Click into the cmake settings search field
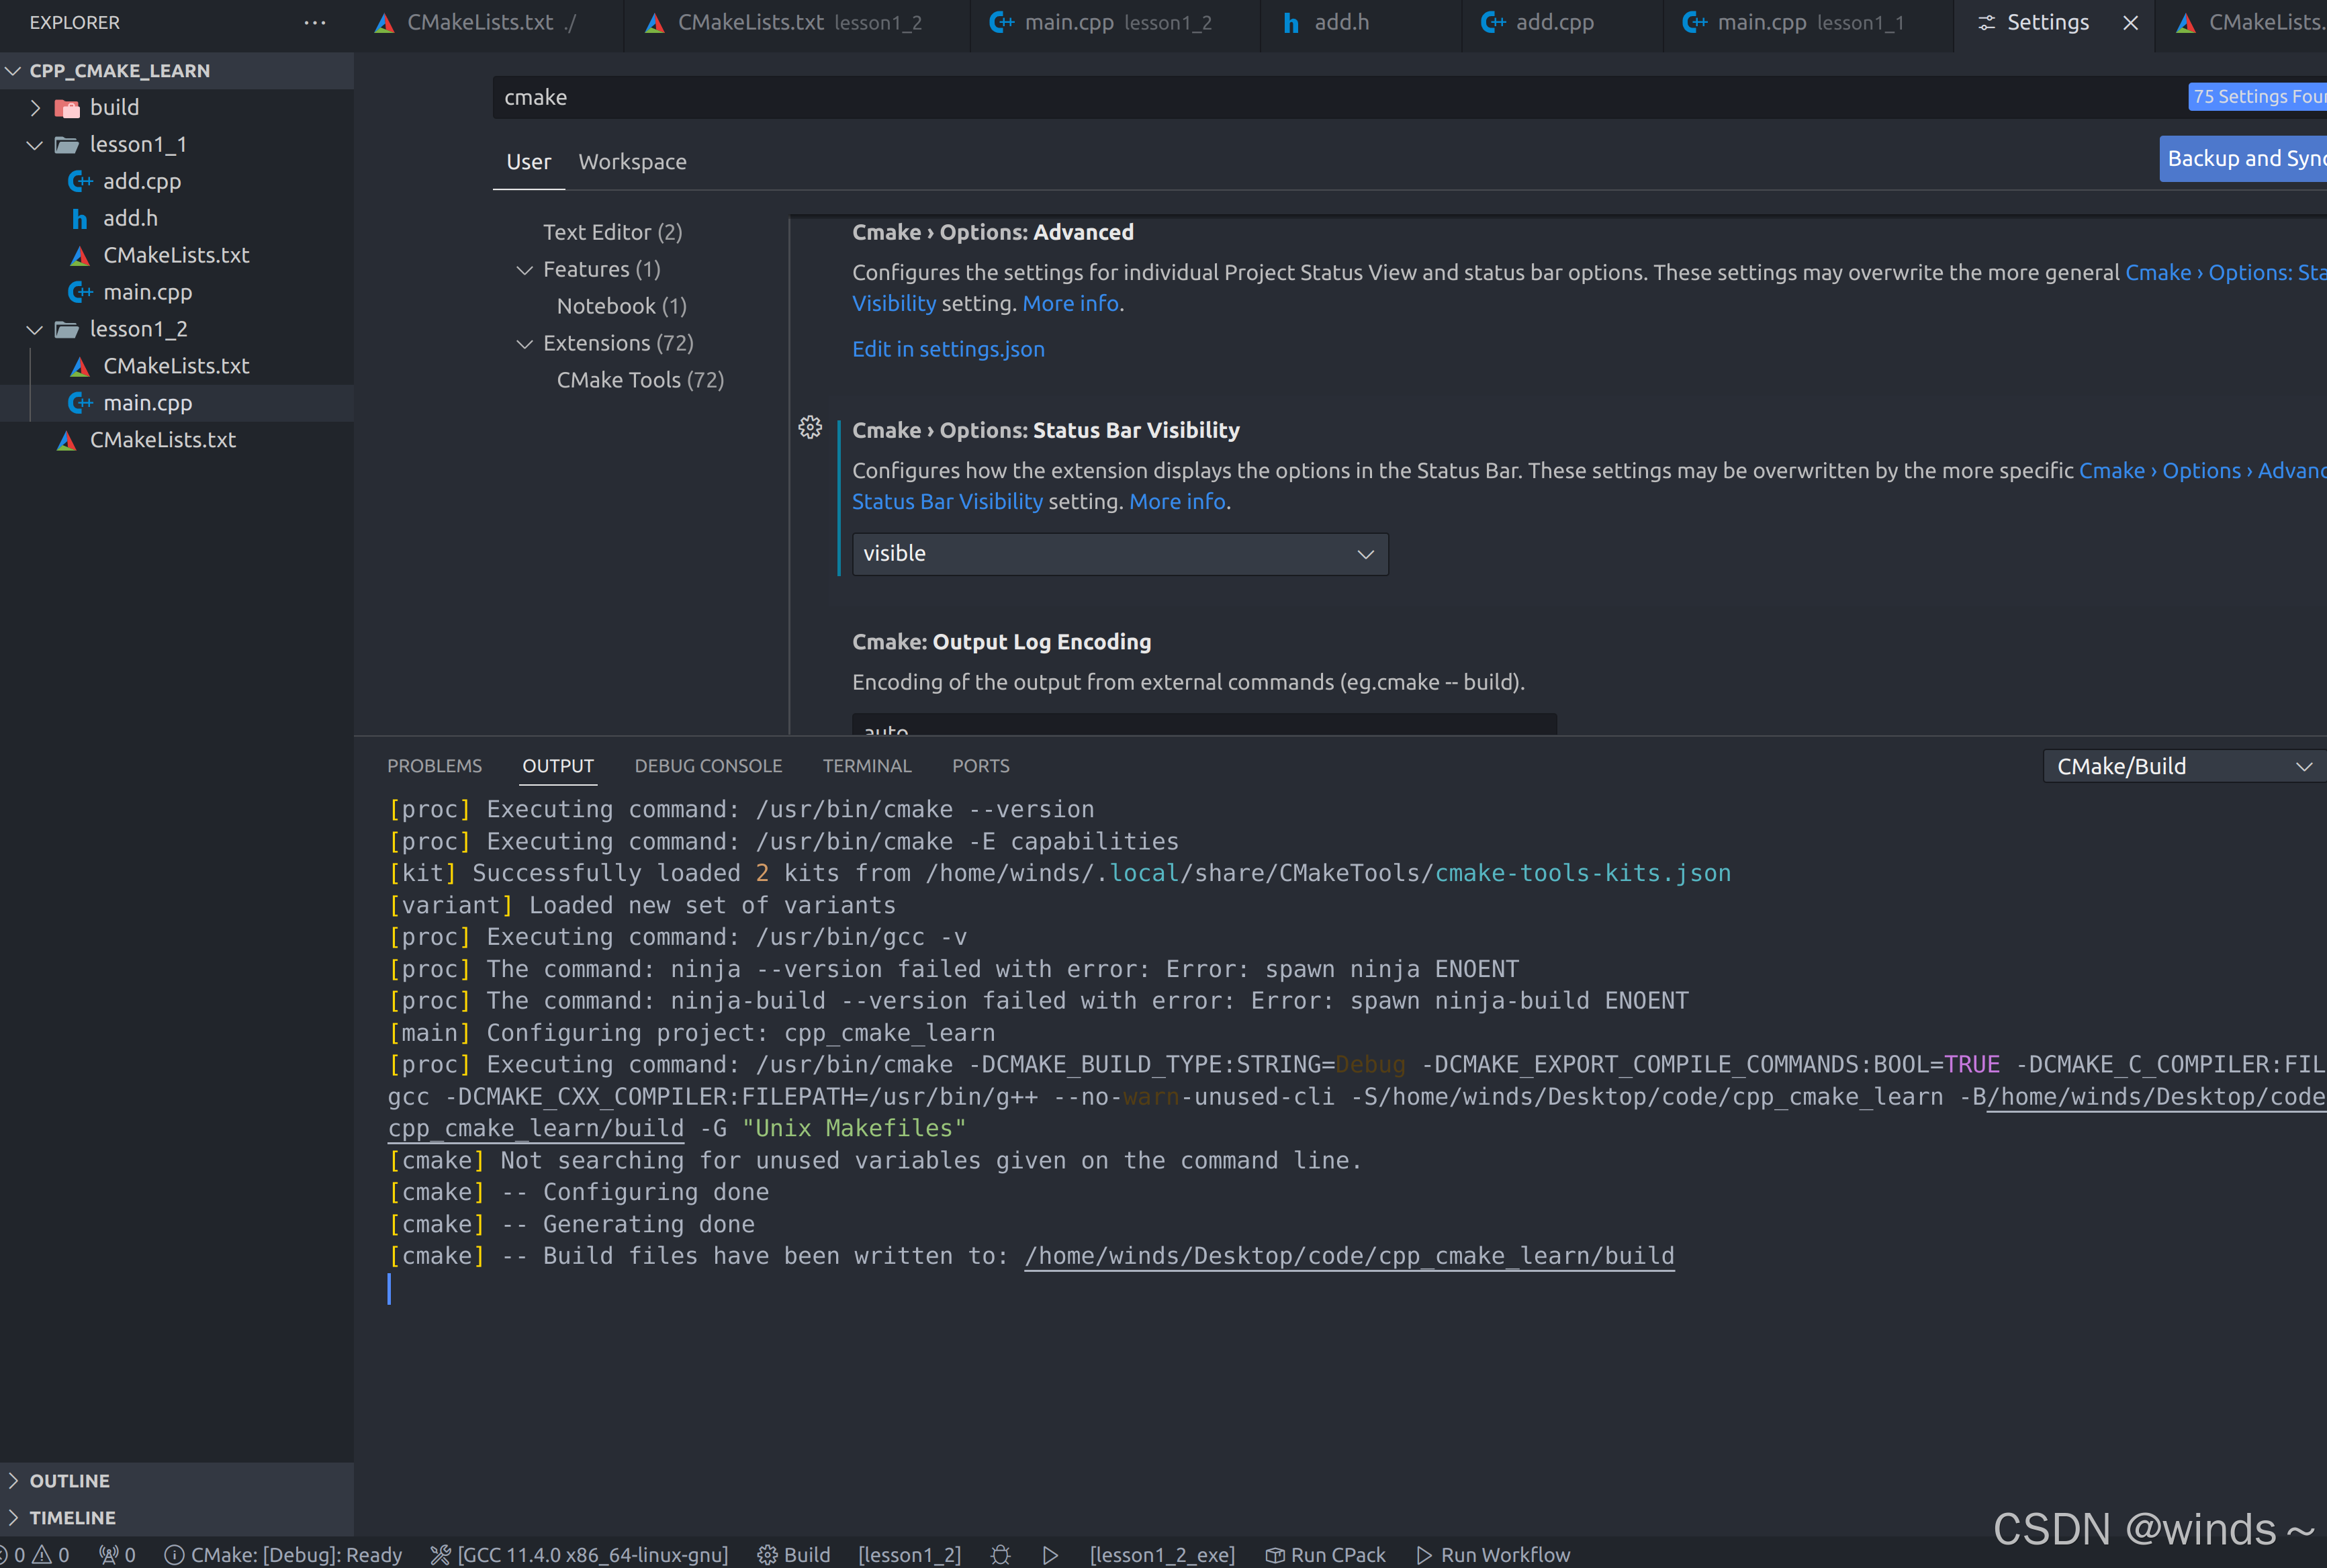 (x=1340, y=97)
